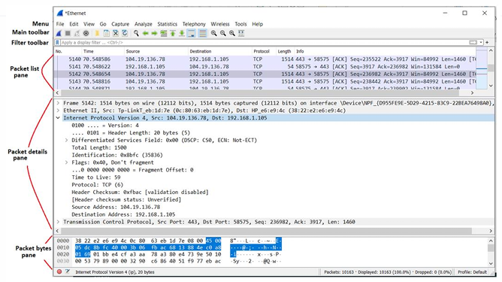The image size is (502, 282).
Task: Jump to the first packet
Action: pyautogui.click(x=173, y=33)
